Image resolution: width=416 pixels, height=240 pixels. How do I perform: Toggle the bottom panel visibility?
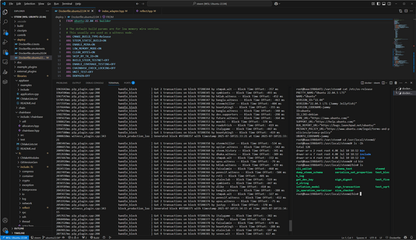(383, 4)
